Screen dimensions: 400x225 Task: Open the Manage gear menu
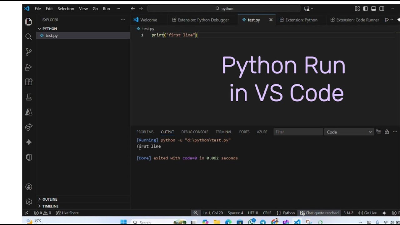(x=29, y=202)
